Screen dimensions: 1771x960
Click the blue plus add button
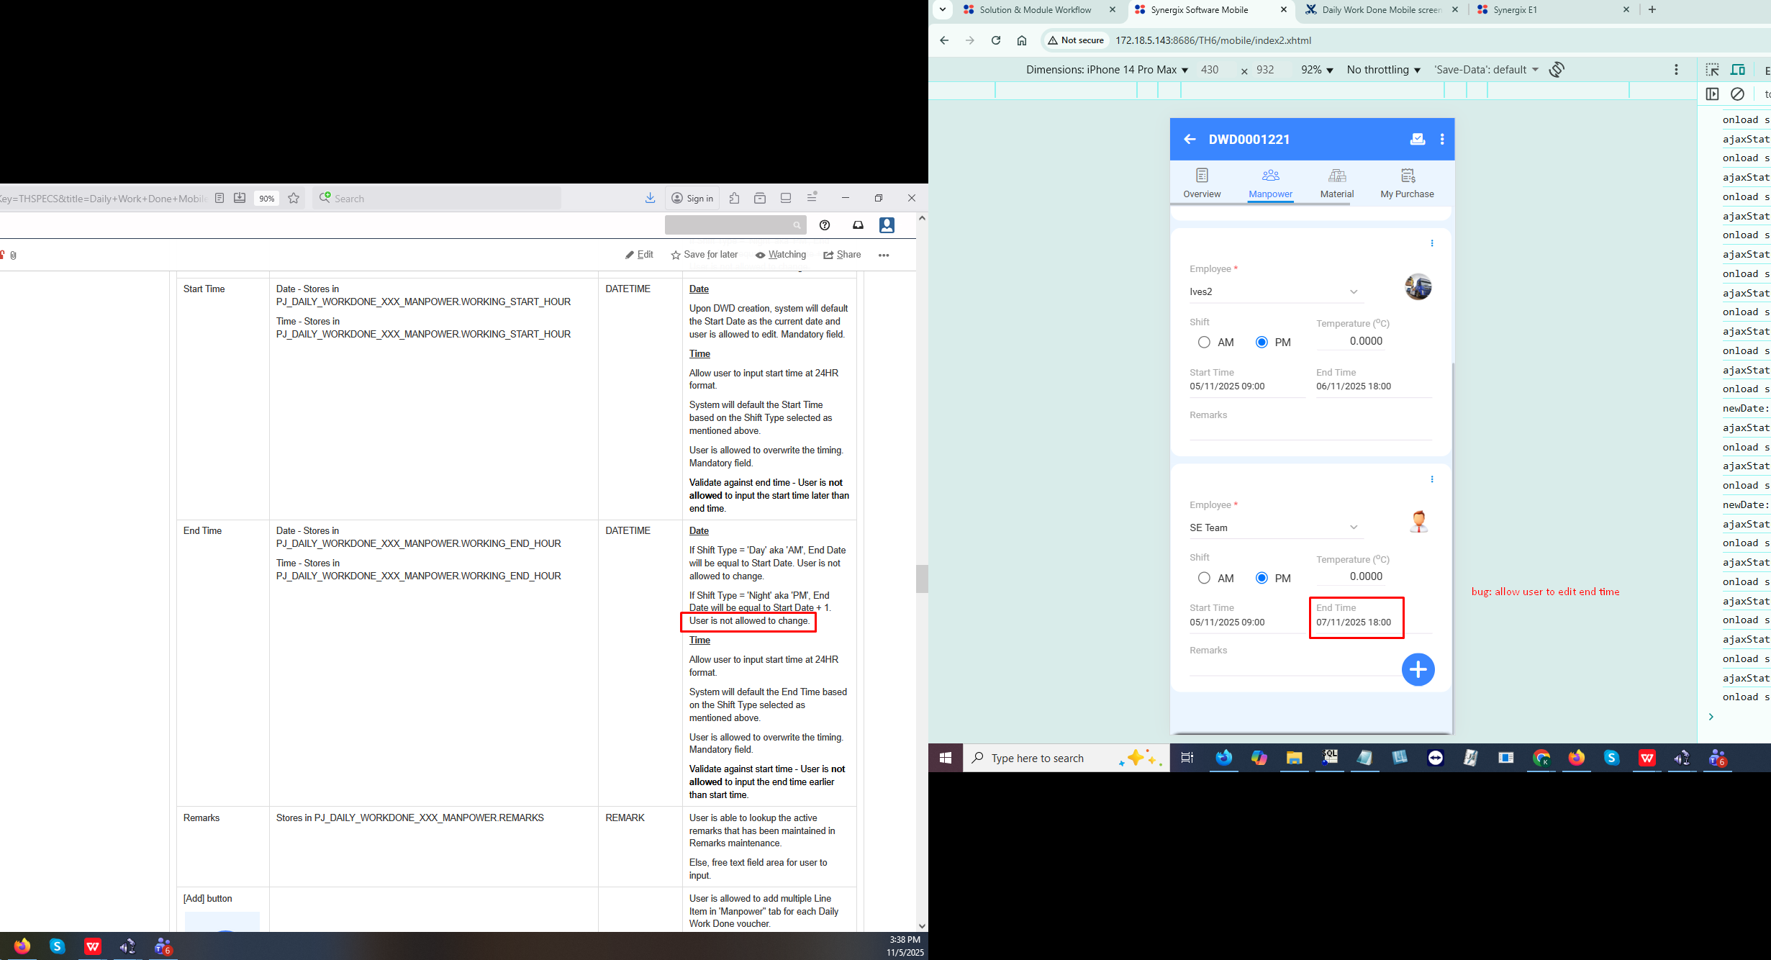1418,670
